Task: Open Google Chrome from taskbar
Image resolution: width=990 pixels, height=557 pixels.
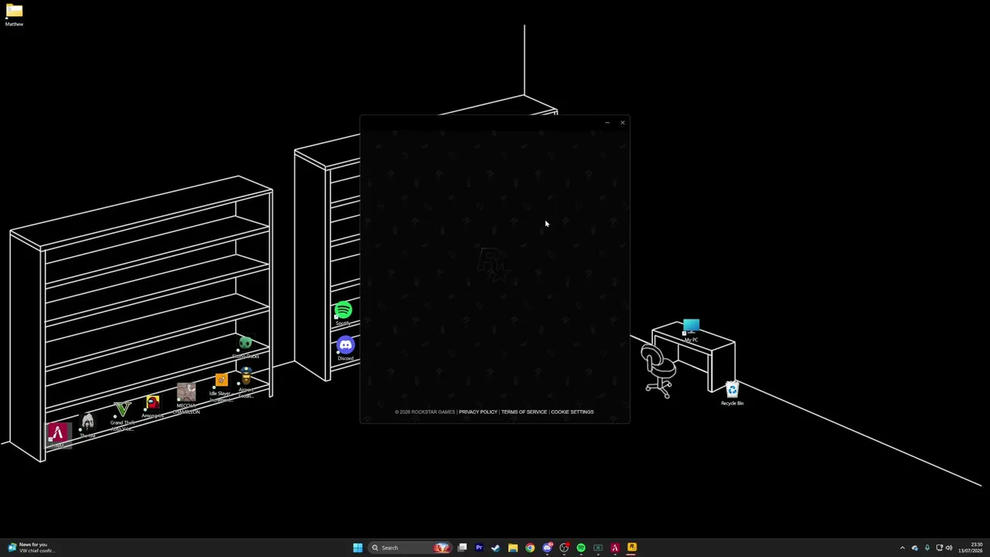Action: tap(530, 548)
